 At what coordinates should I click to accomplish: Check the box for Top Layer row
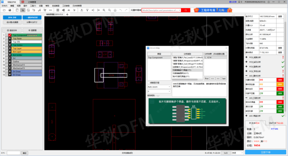tap(7, 49)
